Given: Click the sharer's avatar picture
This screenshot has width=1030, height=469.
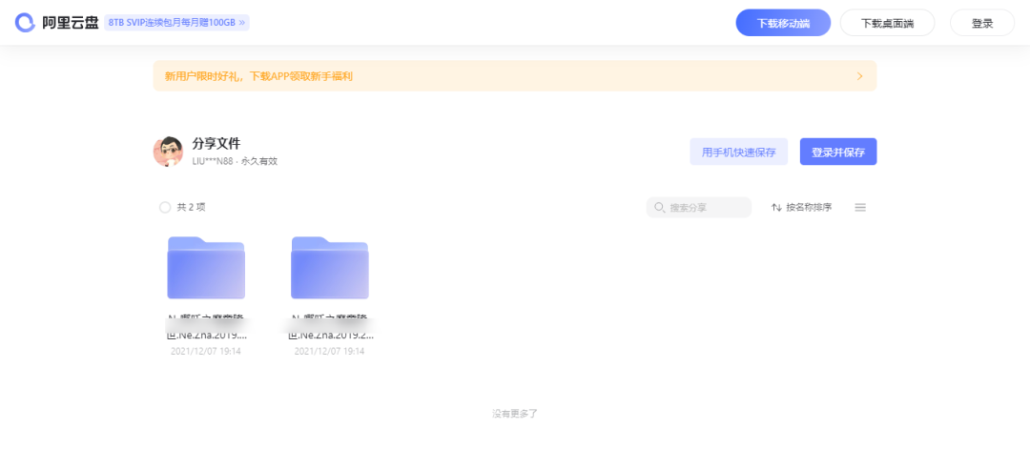Looking at the screenshot, I should 168,152.
